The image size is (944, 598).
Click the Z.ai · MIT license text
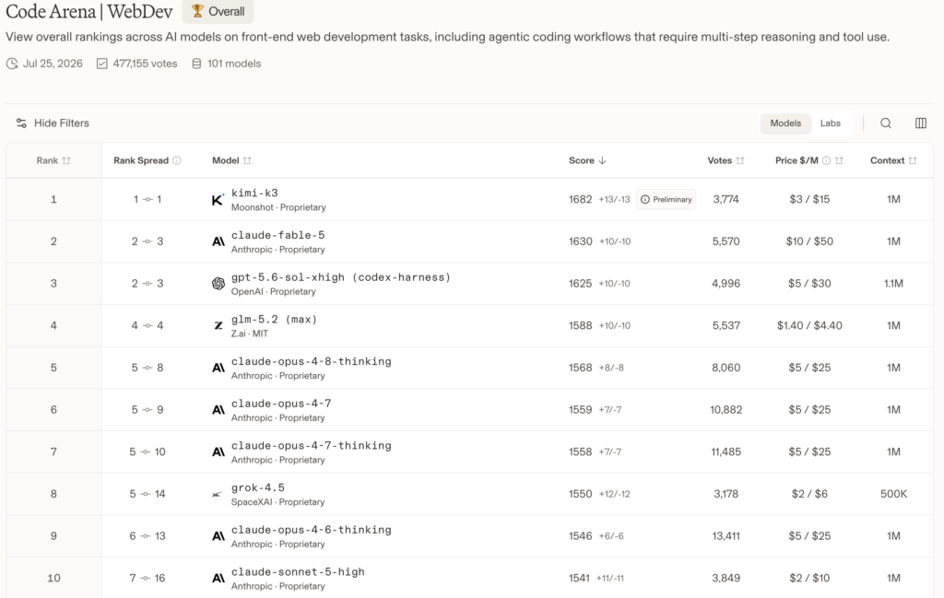(x=249, y=334)
